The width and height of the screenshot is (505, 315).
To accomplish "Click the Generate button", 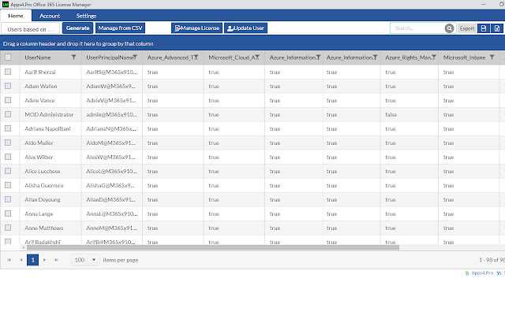I will pos(77,28).
